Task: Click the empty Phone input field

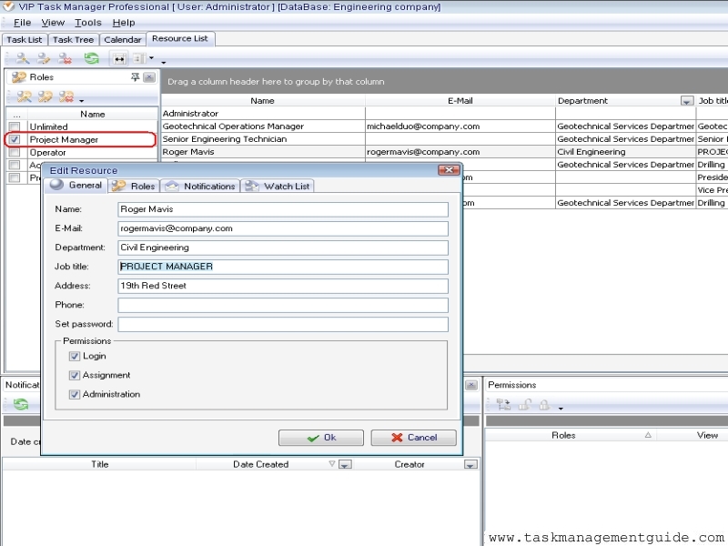Action: click(283, 305)
